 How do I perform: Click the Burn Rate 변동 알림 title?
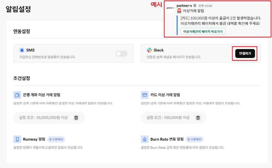167,139
